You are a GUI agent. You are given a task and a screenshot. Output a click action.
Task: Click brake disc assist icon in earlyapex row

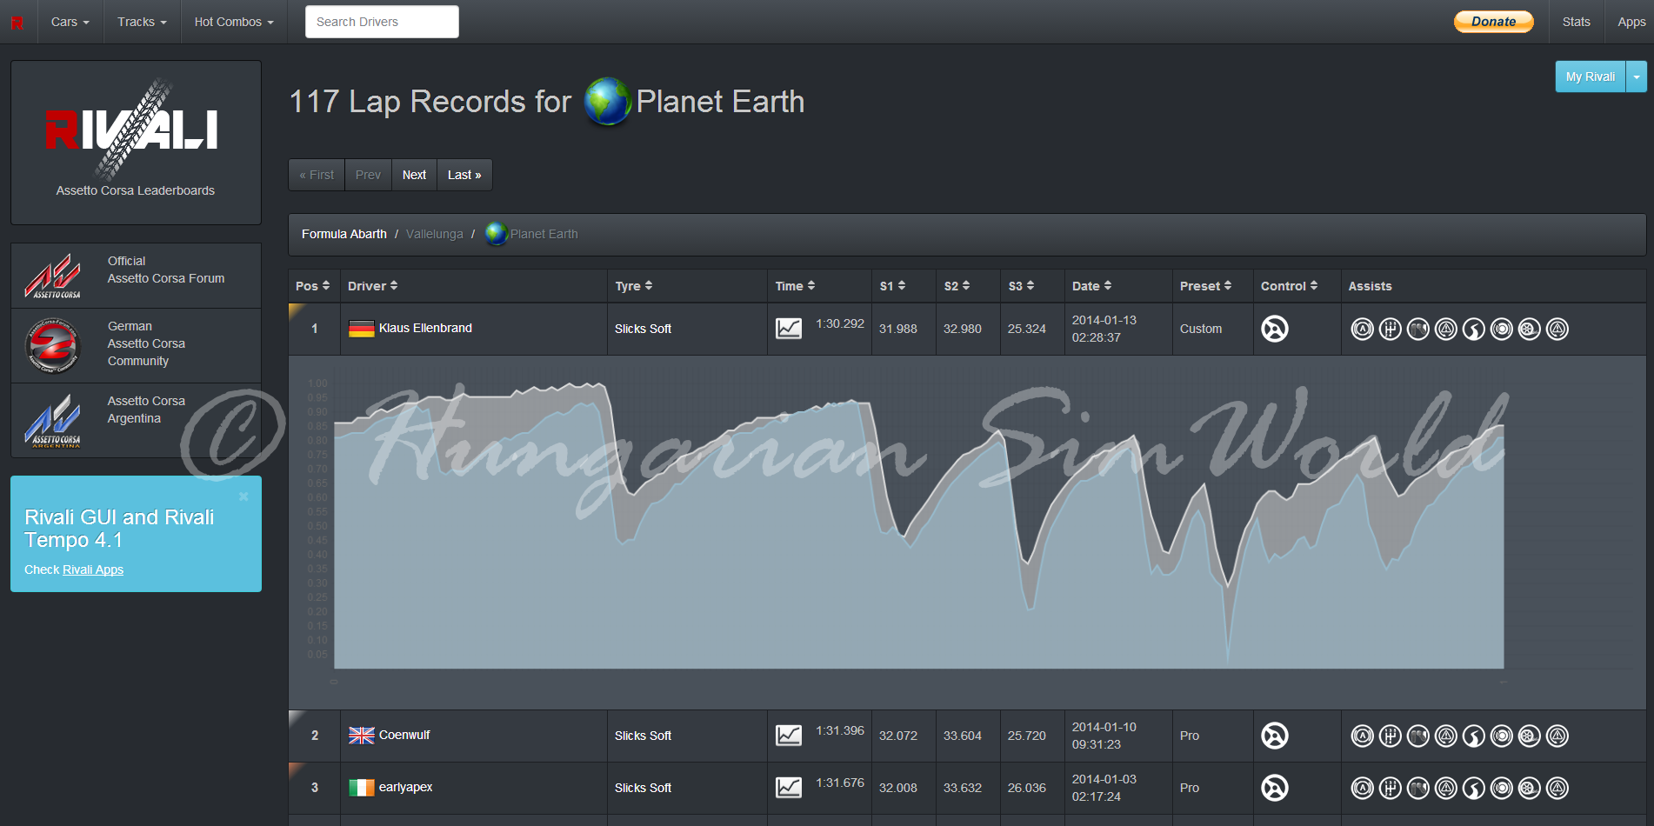click(x=1502, y=788)
